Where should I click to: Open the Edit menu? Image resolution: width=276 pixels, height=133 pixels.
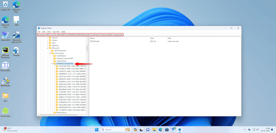click(x=44, y=32)
